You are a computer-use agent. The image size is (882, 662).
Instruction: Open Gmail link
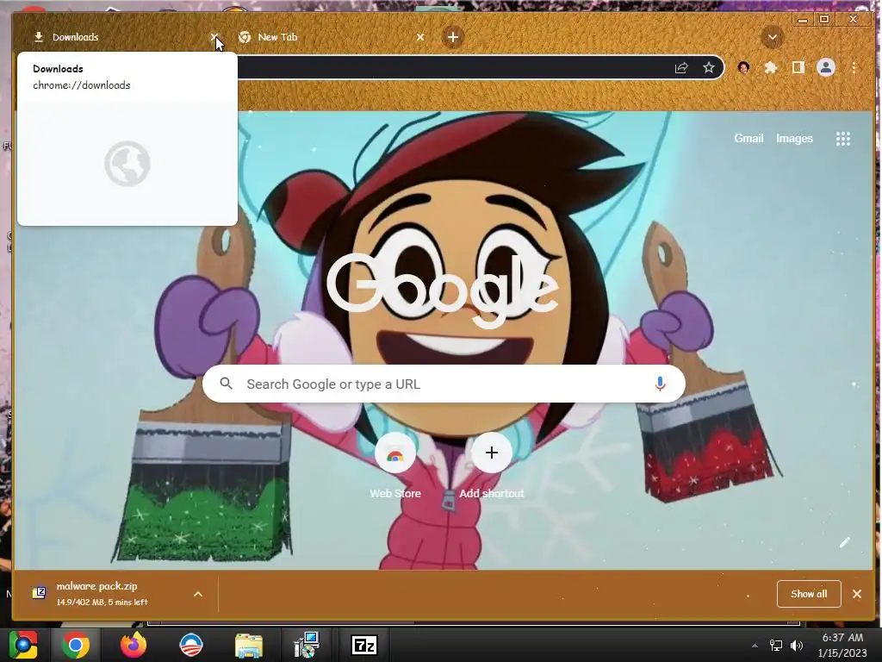click(748, 139)
